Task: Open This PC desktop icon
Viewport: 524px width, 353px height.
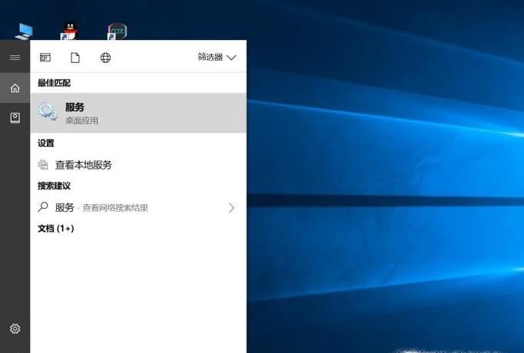Action: tap(24, 31)
